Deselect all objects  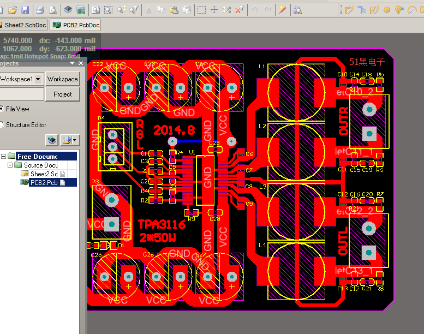point(227,10)
